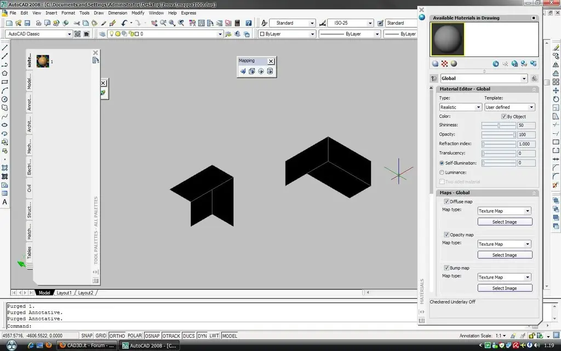This screenshot has height=351, width=561.
Task: Toggle checkered underlay icon in Materials
Action: [x=444, y=64]
